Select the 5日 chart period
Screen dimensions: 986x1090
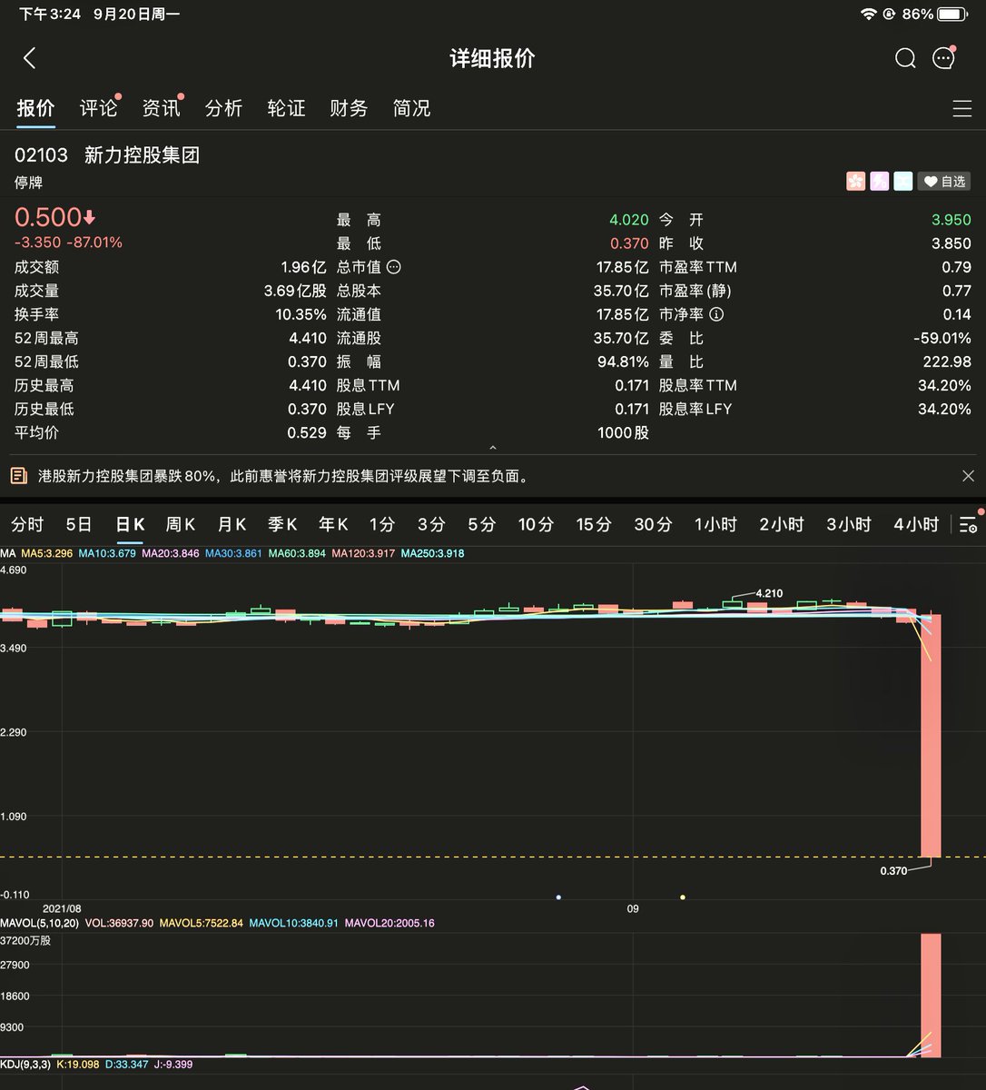click(79, 524)
